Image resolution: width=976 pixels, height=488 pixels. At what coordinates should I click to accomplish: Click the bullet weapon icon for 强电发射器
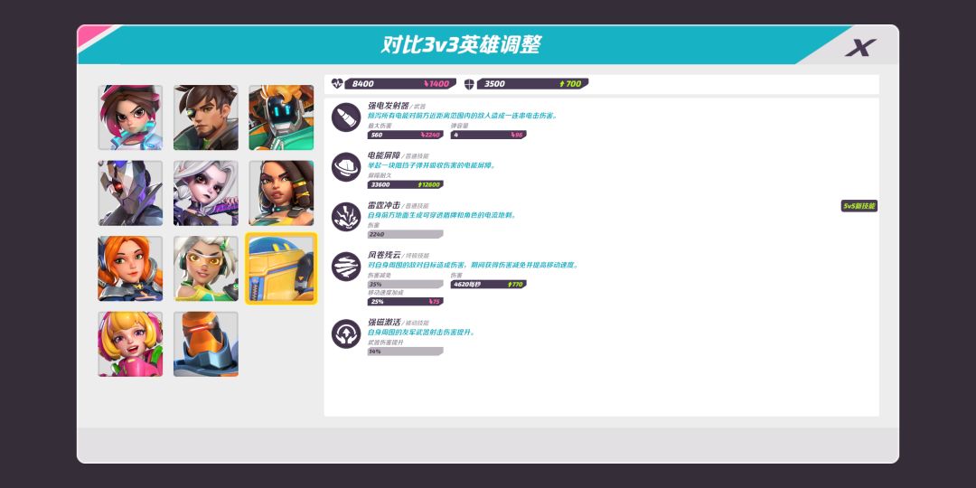[346, 117]
